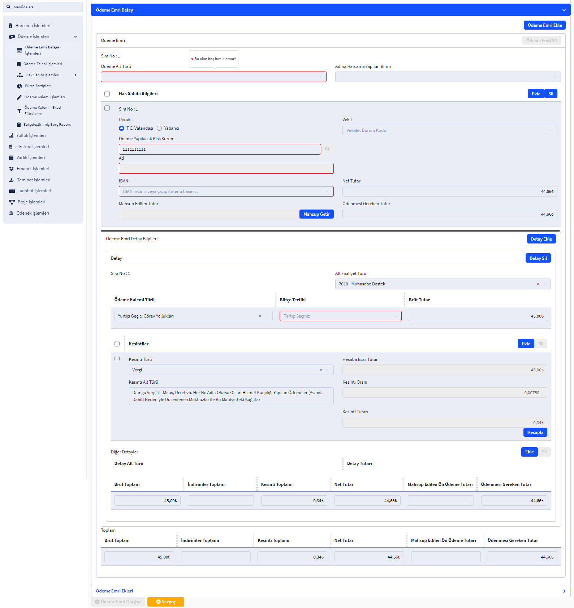Click the Ödenek İşlemleri bank icon
Image resolution: width=574 pixels, height=608 pixels.
pos(11,214)
